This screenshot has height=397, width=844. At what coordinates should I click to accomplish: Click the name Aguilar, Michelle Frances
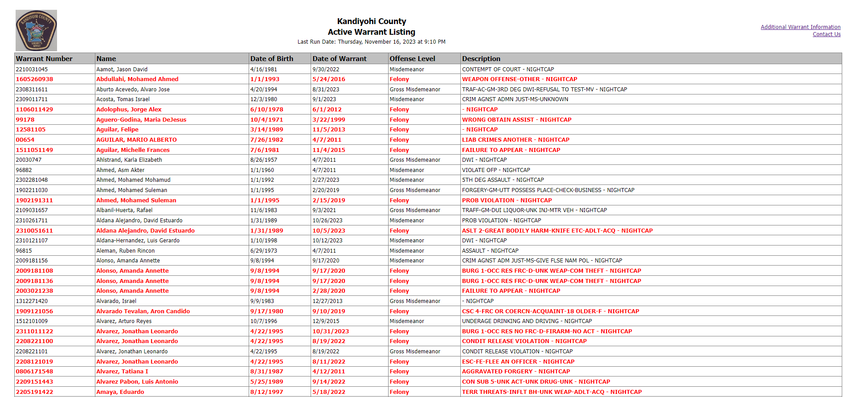133,150
